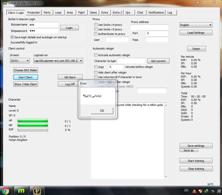222x195 pixels.
Task: Click the Wait minutes number field
Action: coord(116,67)
